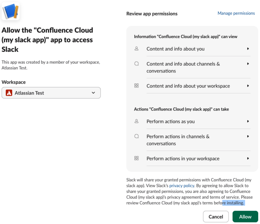Screen dimensions: 260x224
Task: Expand arrow for Content and info about you
Action: 248,49
